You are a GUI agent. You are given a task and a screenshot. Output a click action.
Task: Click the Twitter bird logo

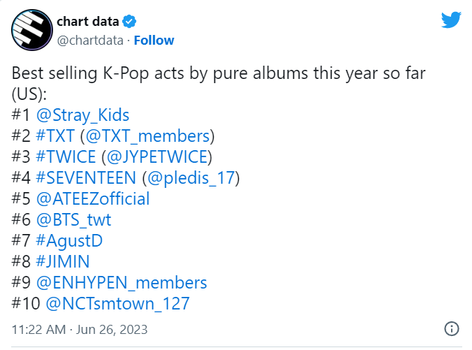pyautogui.click(x=451, y=20)
